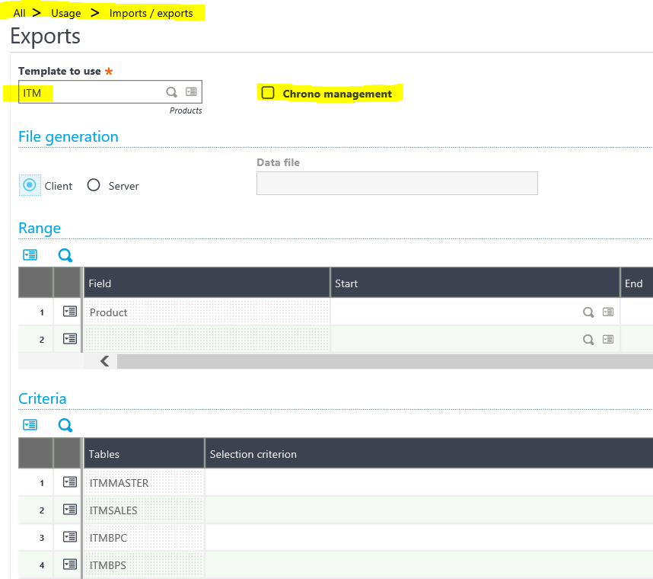Click the search magnifier icon in the Range toolbar
This screenshot has width=653, height=579.
point(65,254)
